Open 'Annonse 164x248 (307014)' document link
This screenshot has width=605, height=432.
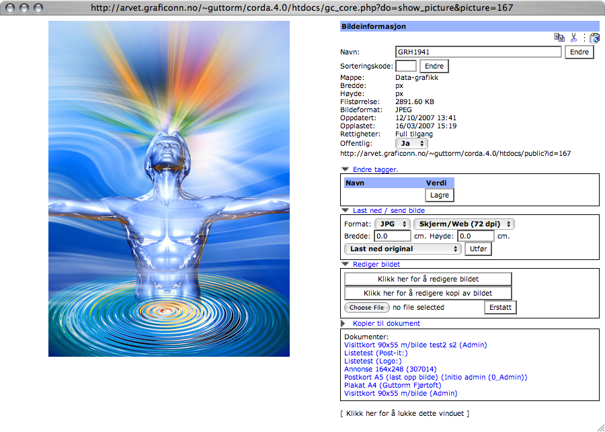390,369
